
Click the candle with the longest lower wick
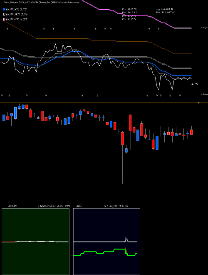pyautogui.click(x=123, y=157)
